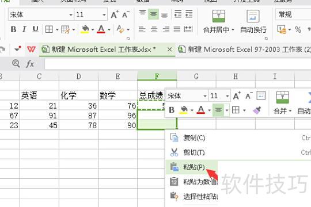The height and width of the screenshot is (207, 311).
Task: Decrease font size in mini toolbar
Action: coord(249,96)
